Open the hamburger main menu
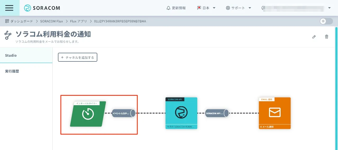This screenshot has height=150, width=338. click(x=9, y=8)
